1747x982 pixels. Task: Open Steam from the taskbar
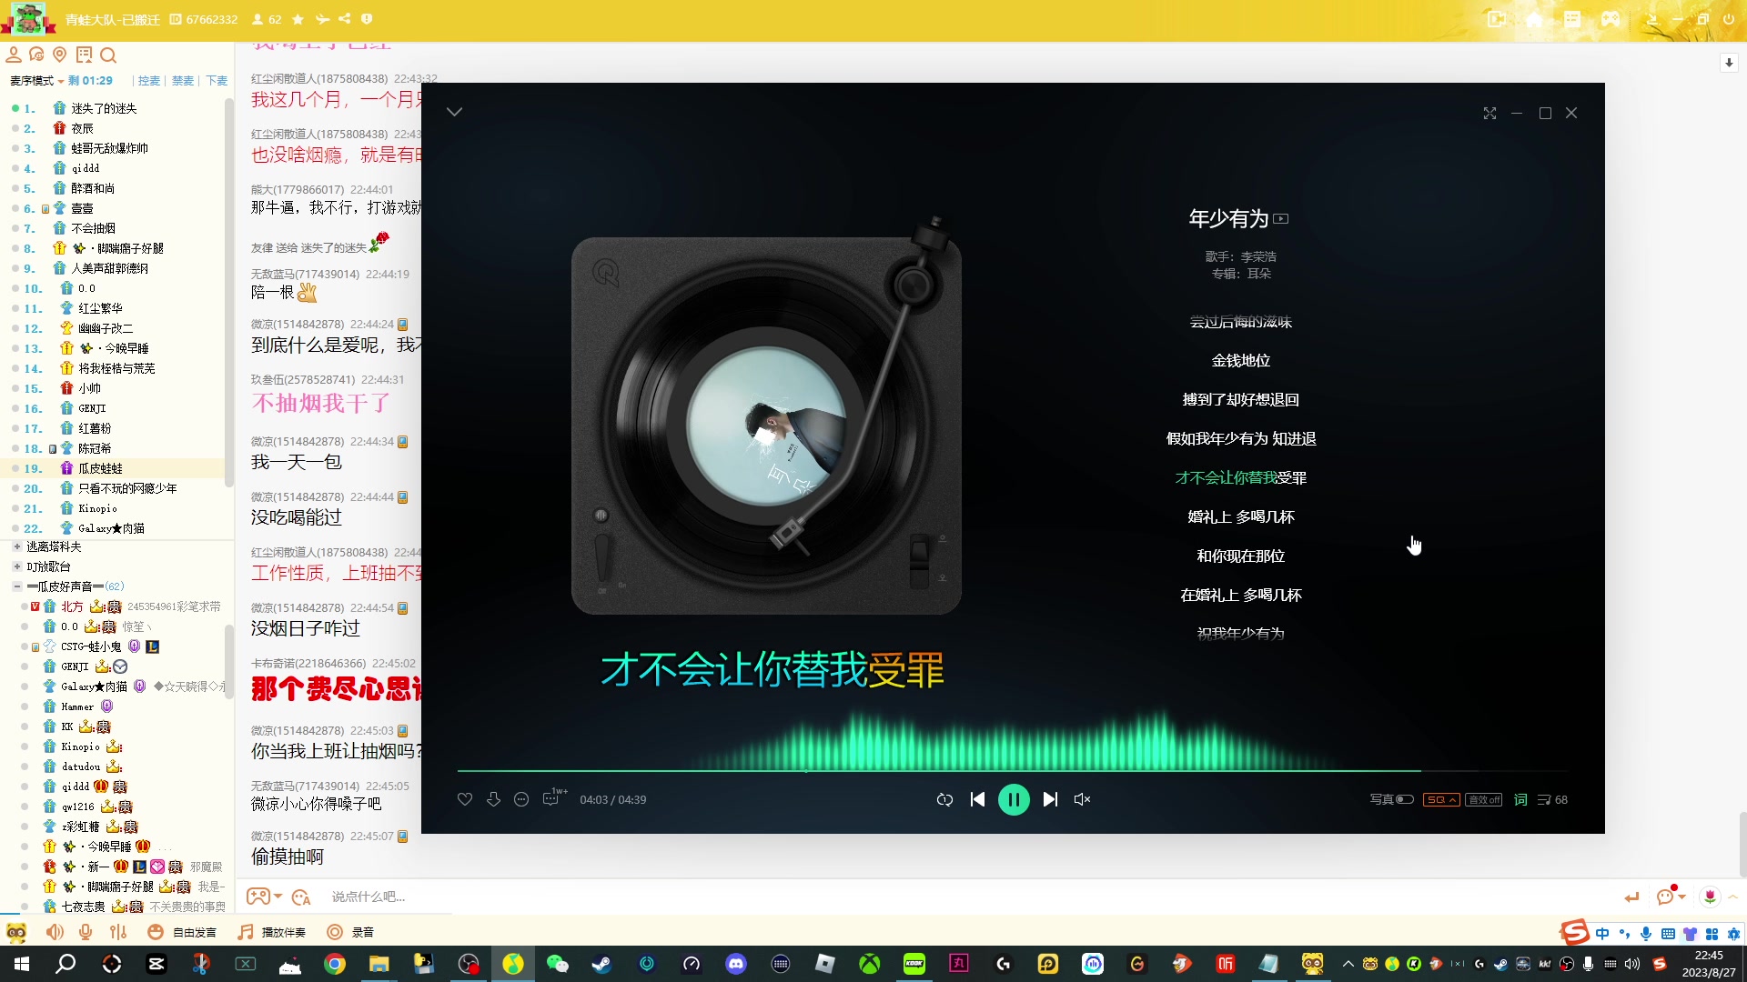[601, 964]
